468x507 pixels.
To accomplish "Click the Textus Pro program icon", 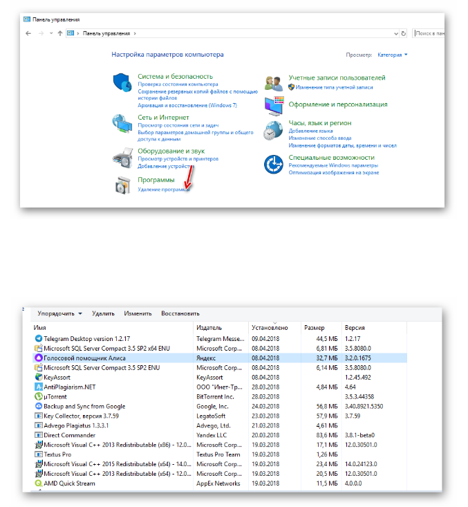I will click(x=39, y=454).
